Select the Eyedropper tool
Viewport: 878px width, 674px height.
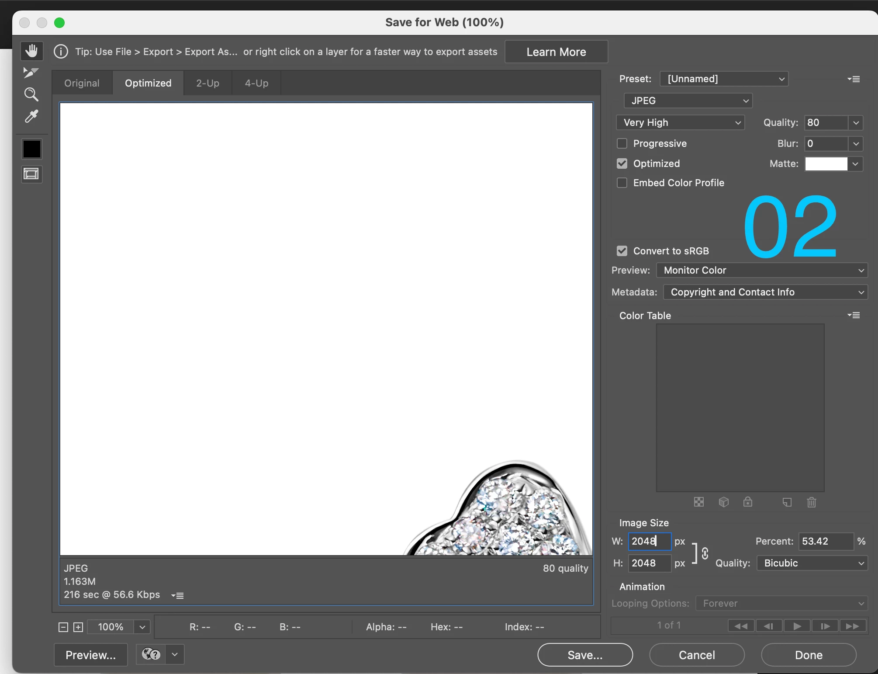[31, 116]
